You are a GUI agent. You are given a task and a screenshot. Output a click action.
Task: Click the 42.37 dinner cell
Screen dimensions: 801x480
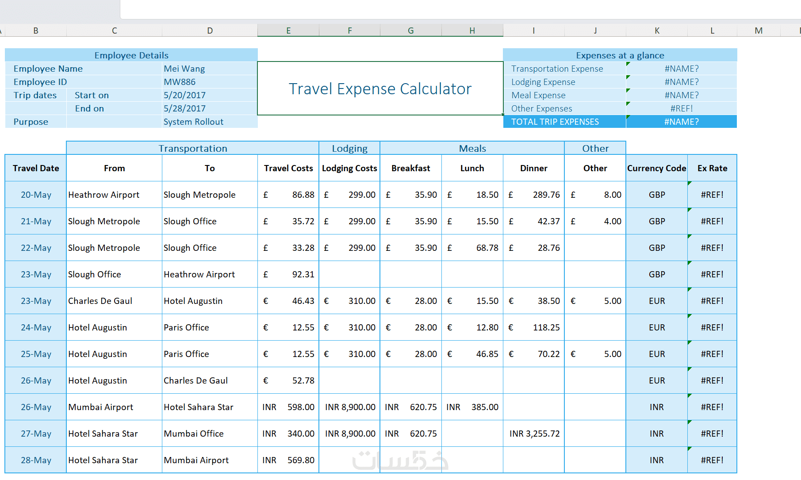click(x=534, y=221)
